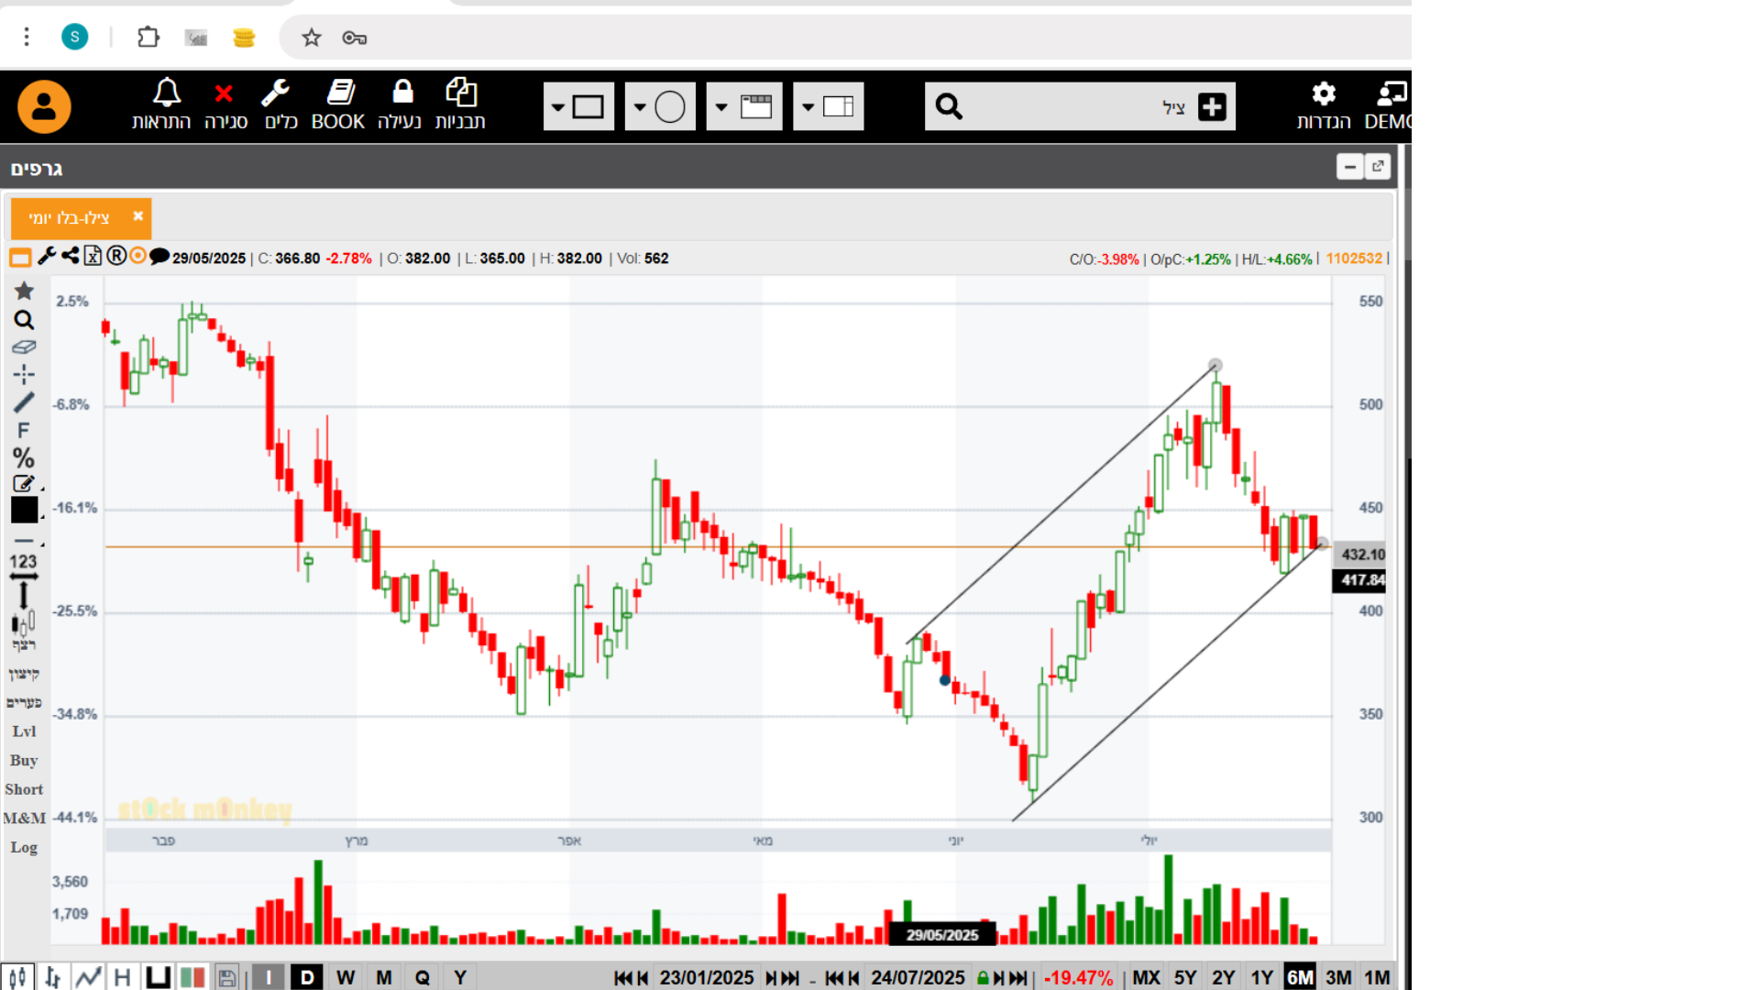
Task: Open the side-panel layout dropdown
Action: point(808,107)
